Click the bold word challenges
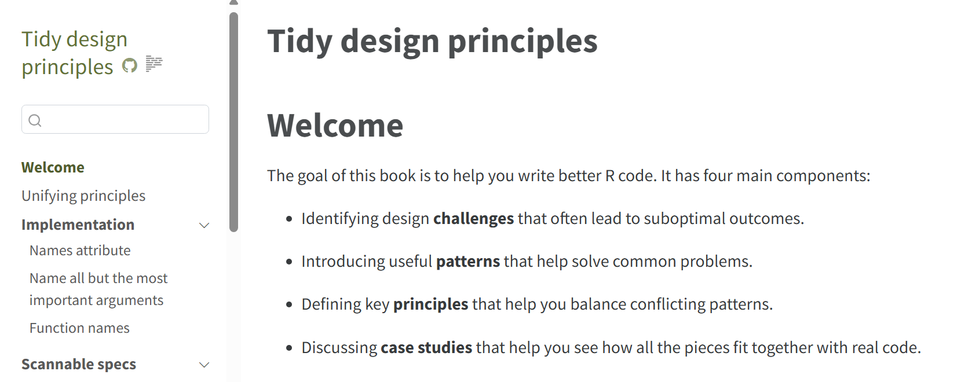The image size is (961, 382). tap(473, 218)
